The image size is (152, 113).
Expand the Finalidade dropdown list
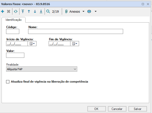(75, 69)
